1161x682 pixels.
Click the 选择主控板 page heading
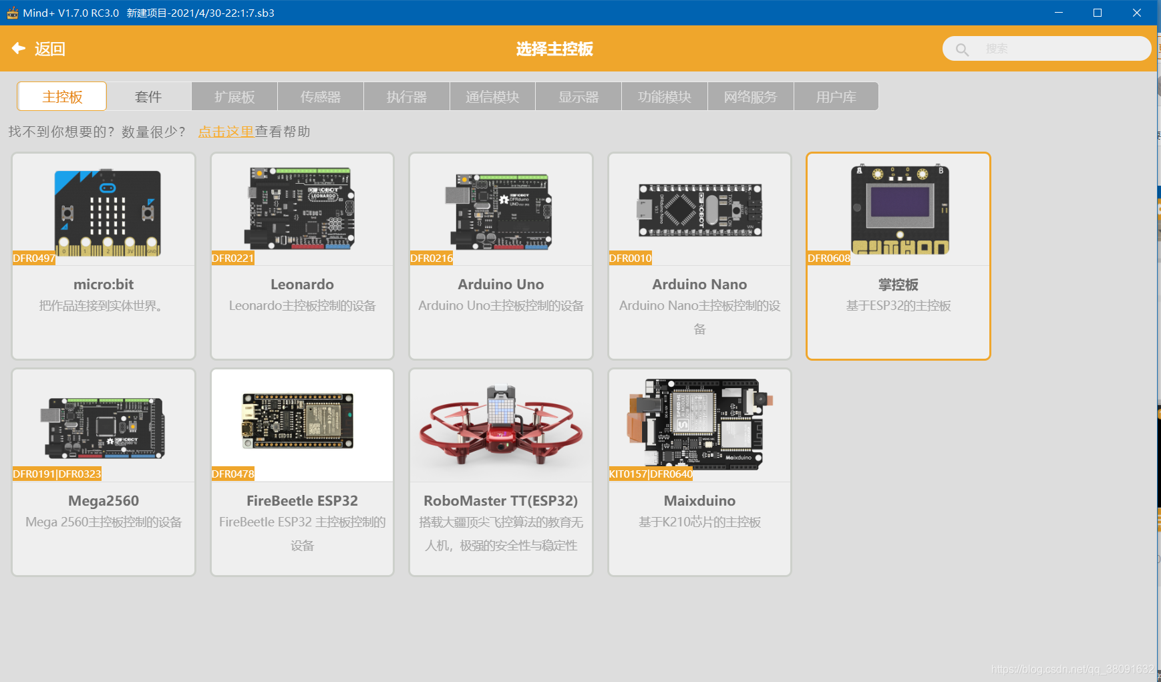tap(554, 49)
